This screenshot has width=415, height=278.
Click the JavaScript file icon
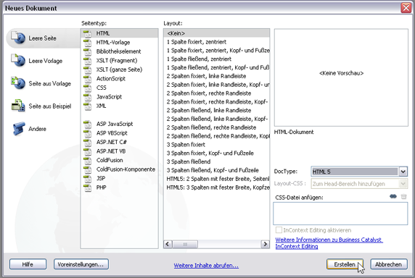[87, 97]
